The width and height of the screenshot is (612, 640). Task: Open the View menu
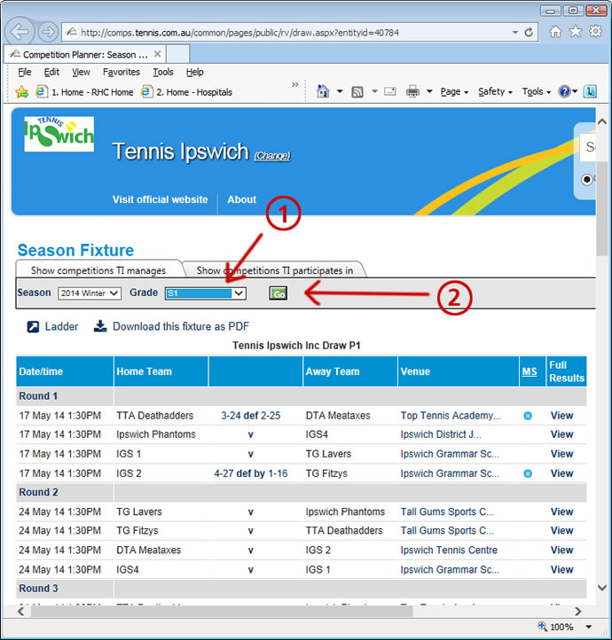[81, 73]
